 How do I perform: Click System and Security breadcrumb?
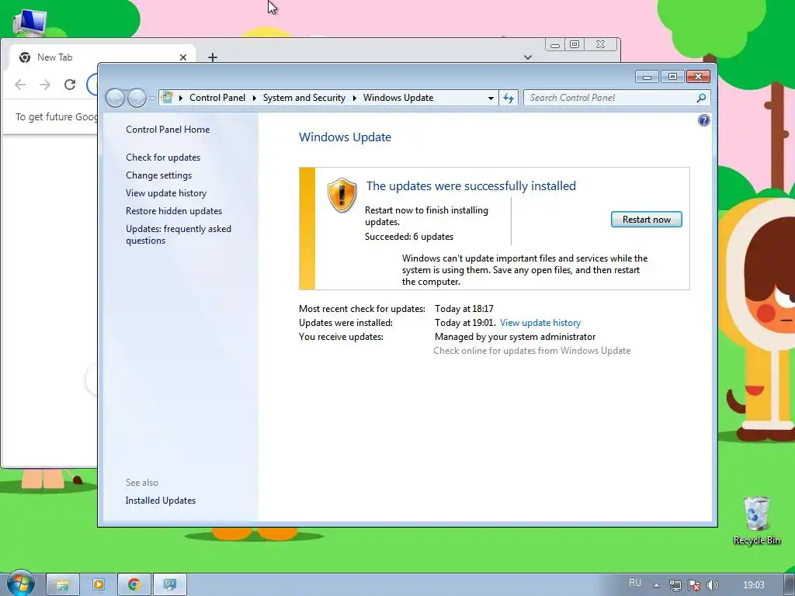(x=304, y=98)
